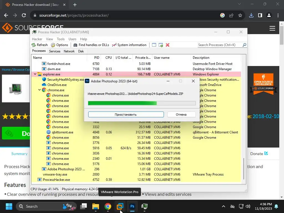The image size is (284, 213).
Task: Click the Process Hacker vertical scrollbar
Action: pos(244,168)
